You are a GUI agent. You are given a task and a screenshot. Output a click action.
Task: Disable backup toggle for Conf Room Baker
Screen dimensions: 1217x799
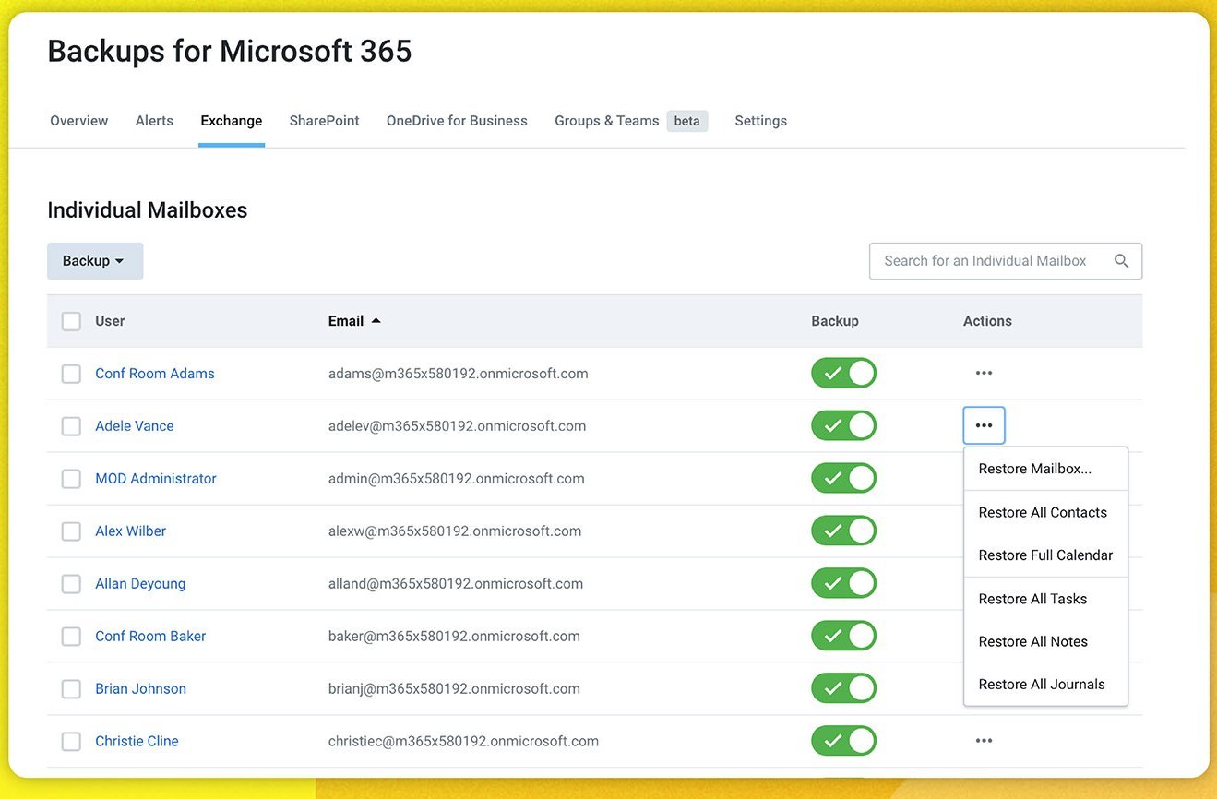tap(843, 636)
